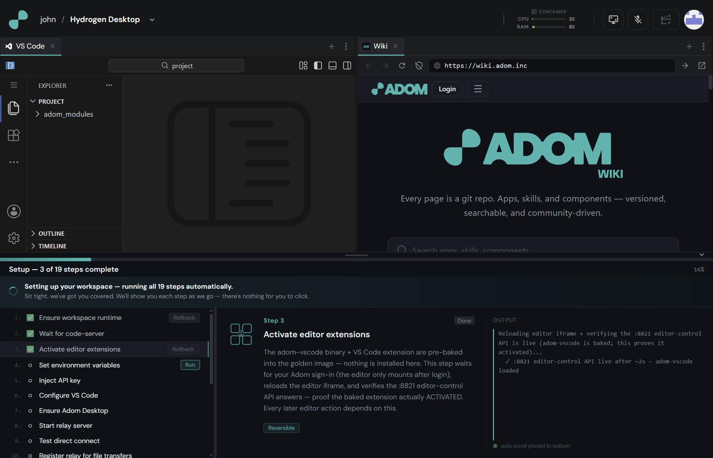Toggle the primary side bar layout icon
This screenshot has height=458, width=713.
click(x=318, y=65)
